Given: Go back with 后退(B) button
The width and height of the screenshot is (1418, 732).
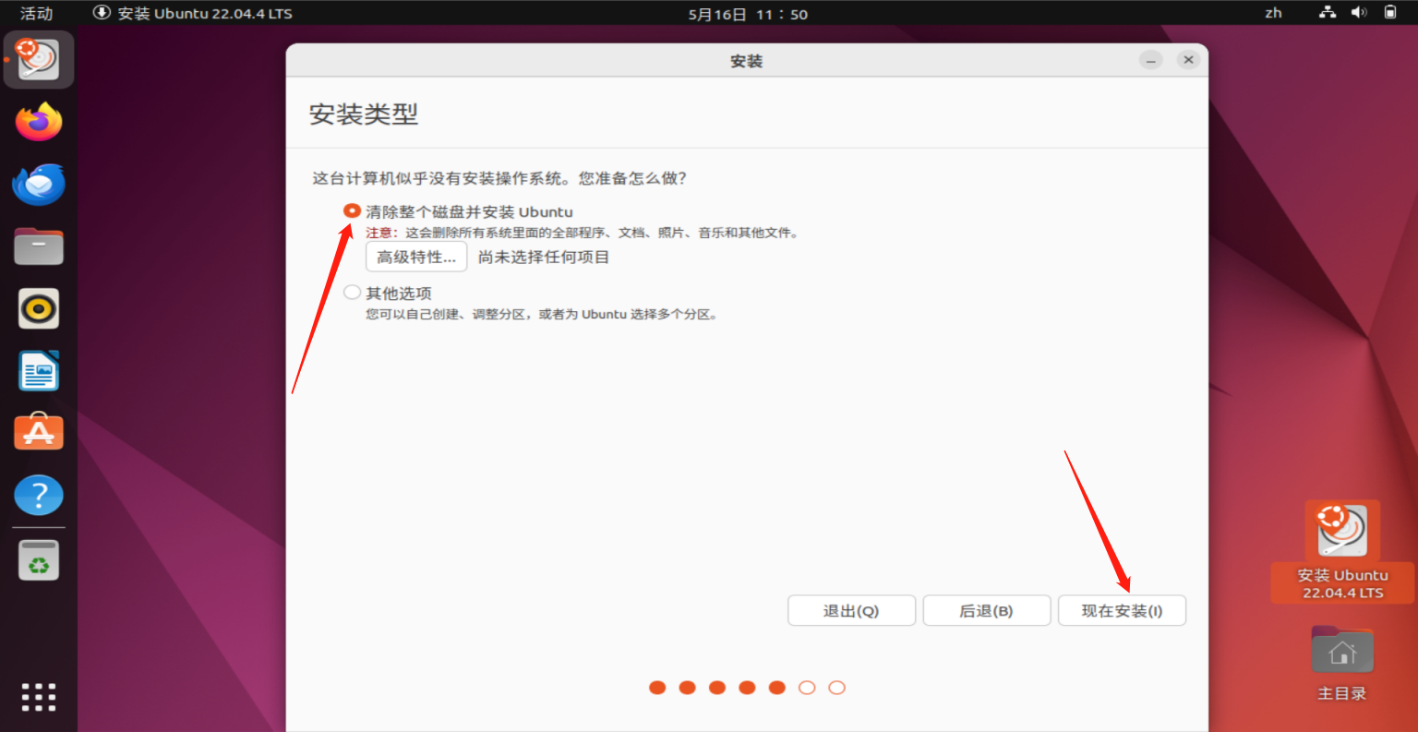Looking at the screenshot, I should pyautogui.click(x=986, y=611).
